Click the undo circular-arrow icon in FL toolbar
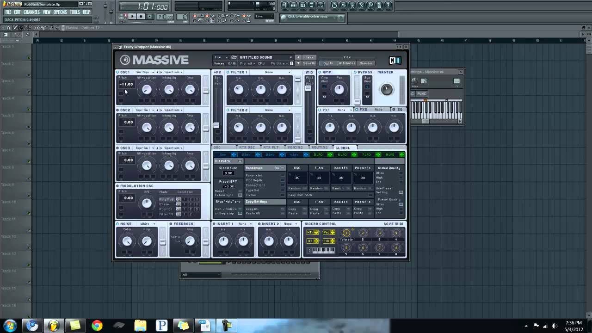 [334, 6]
